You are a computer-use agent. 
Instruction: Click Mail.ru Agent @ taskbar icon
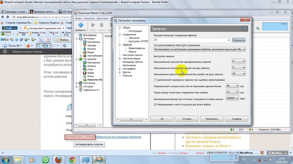[x=45, y=160]
